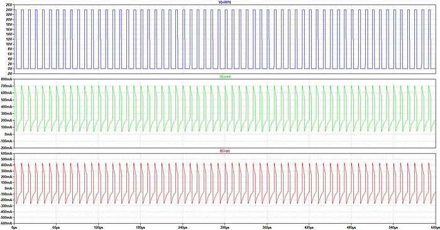Image resolution: width=440 pixels, height=230 pixels.
Task: Click 600mA in the I(Ccp) pane
Action: [x=7, y=153]
